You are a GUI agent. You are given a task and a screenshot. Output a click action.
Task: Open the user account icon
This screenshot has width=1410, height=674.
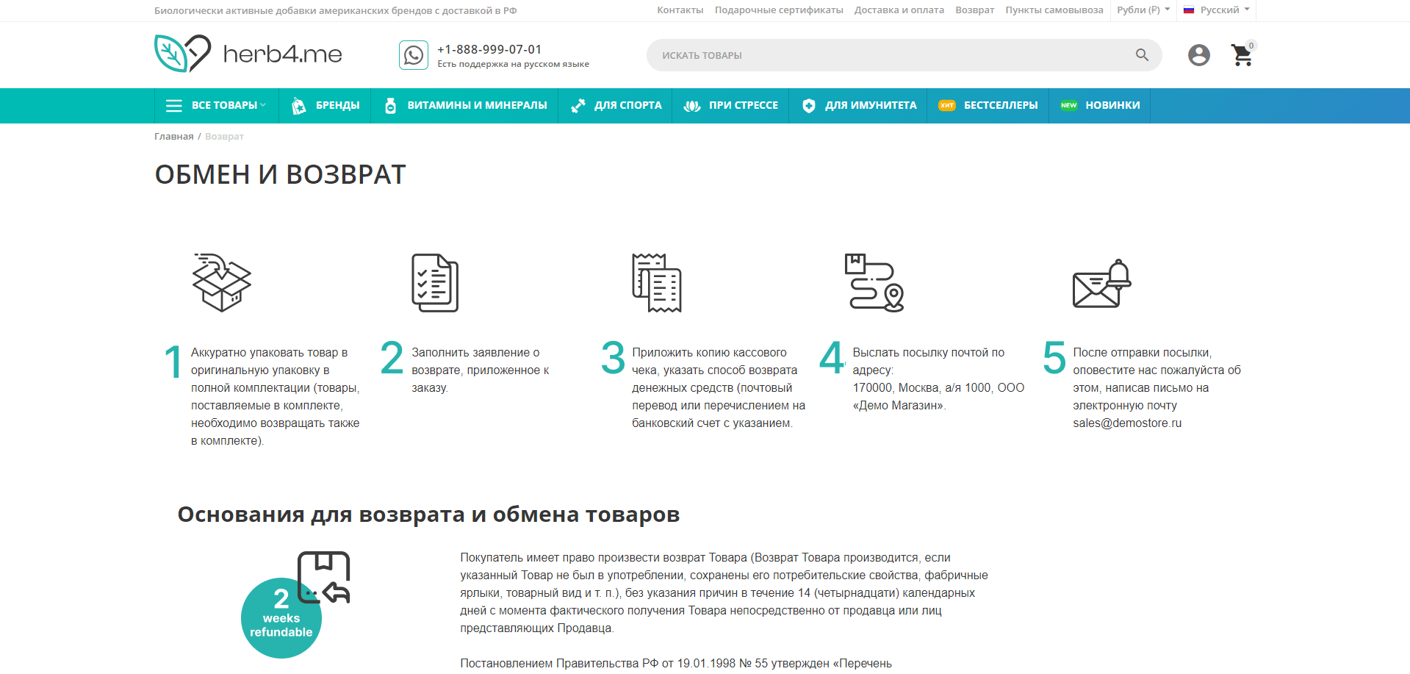[1198, 54]
